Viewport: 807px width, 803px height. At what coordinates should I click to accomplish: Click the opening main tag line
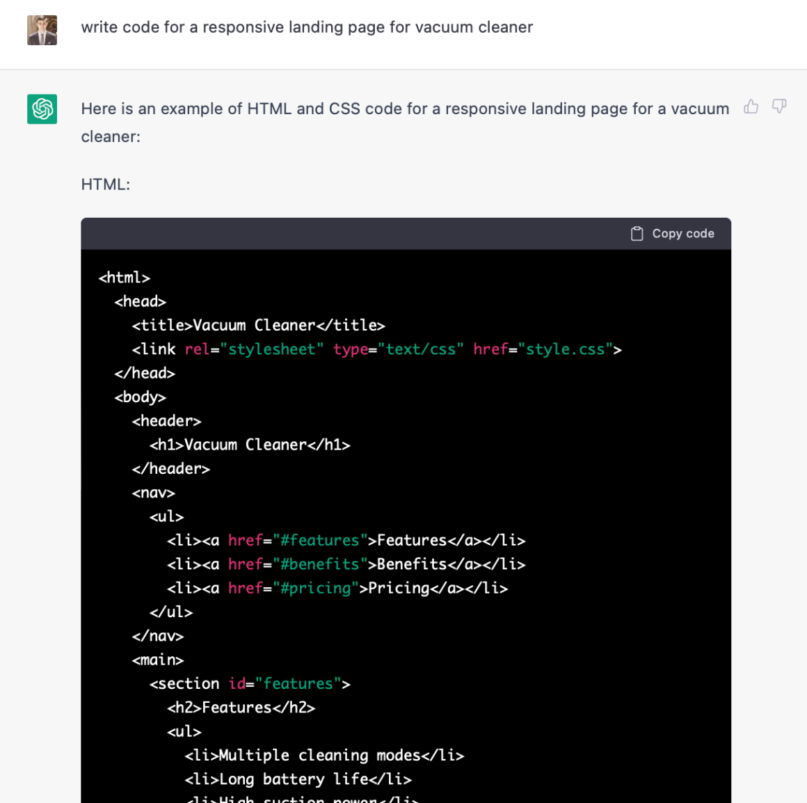(158, 660)
